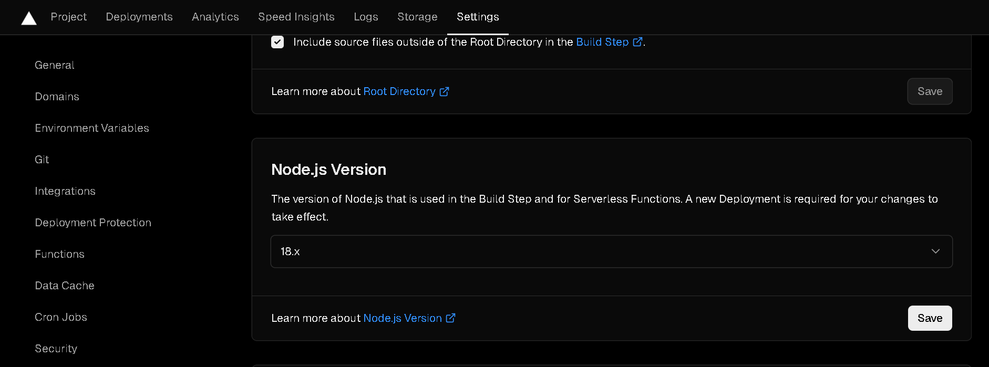
Task: Click the Node.js Version external link icon
Action: 451,318
